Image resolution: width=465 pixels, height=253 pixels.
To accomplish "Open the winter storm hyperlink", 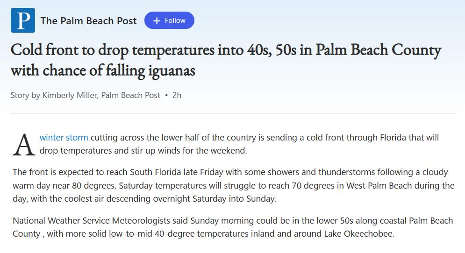I will pos(64,137).
